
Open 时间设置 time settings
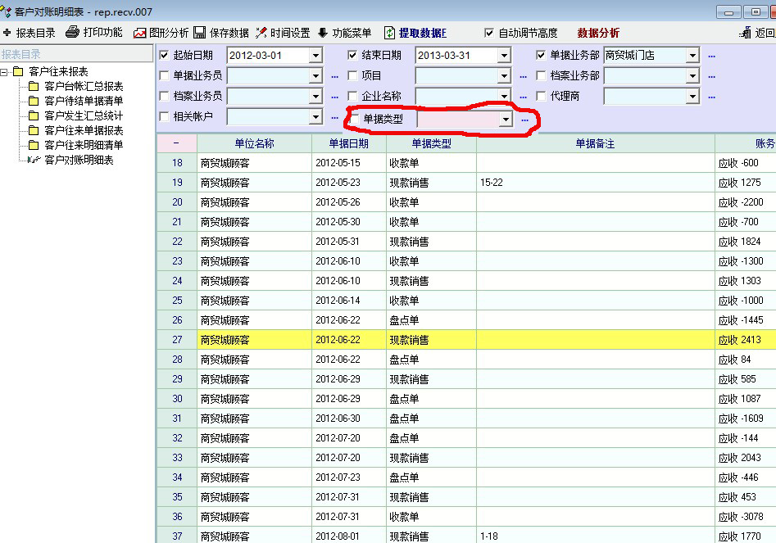tap(261, 33)
